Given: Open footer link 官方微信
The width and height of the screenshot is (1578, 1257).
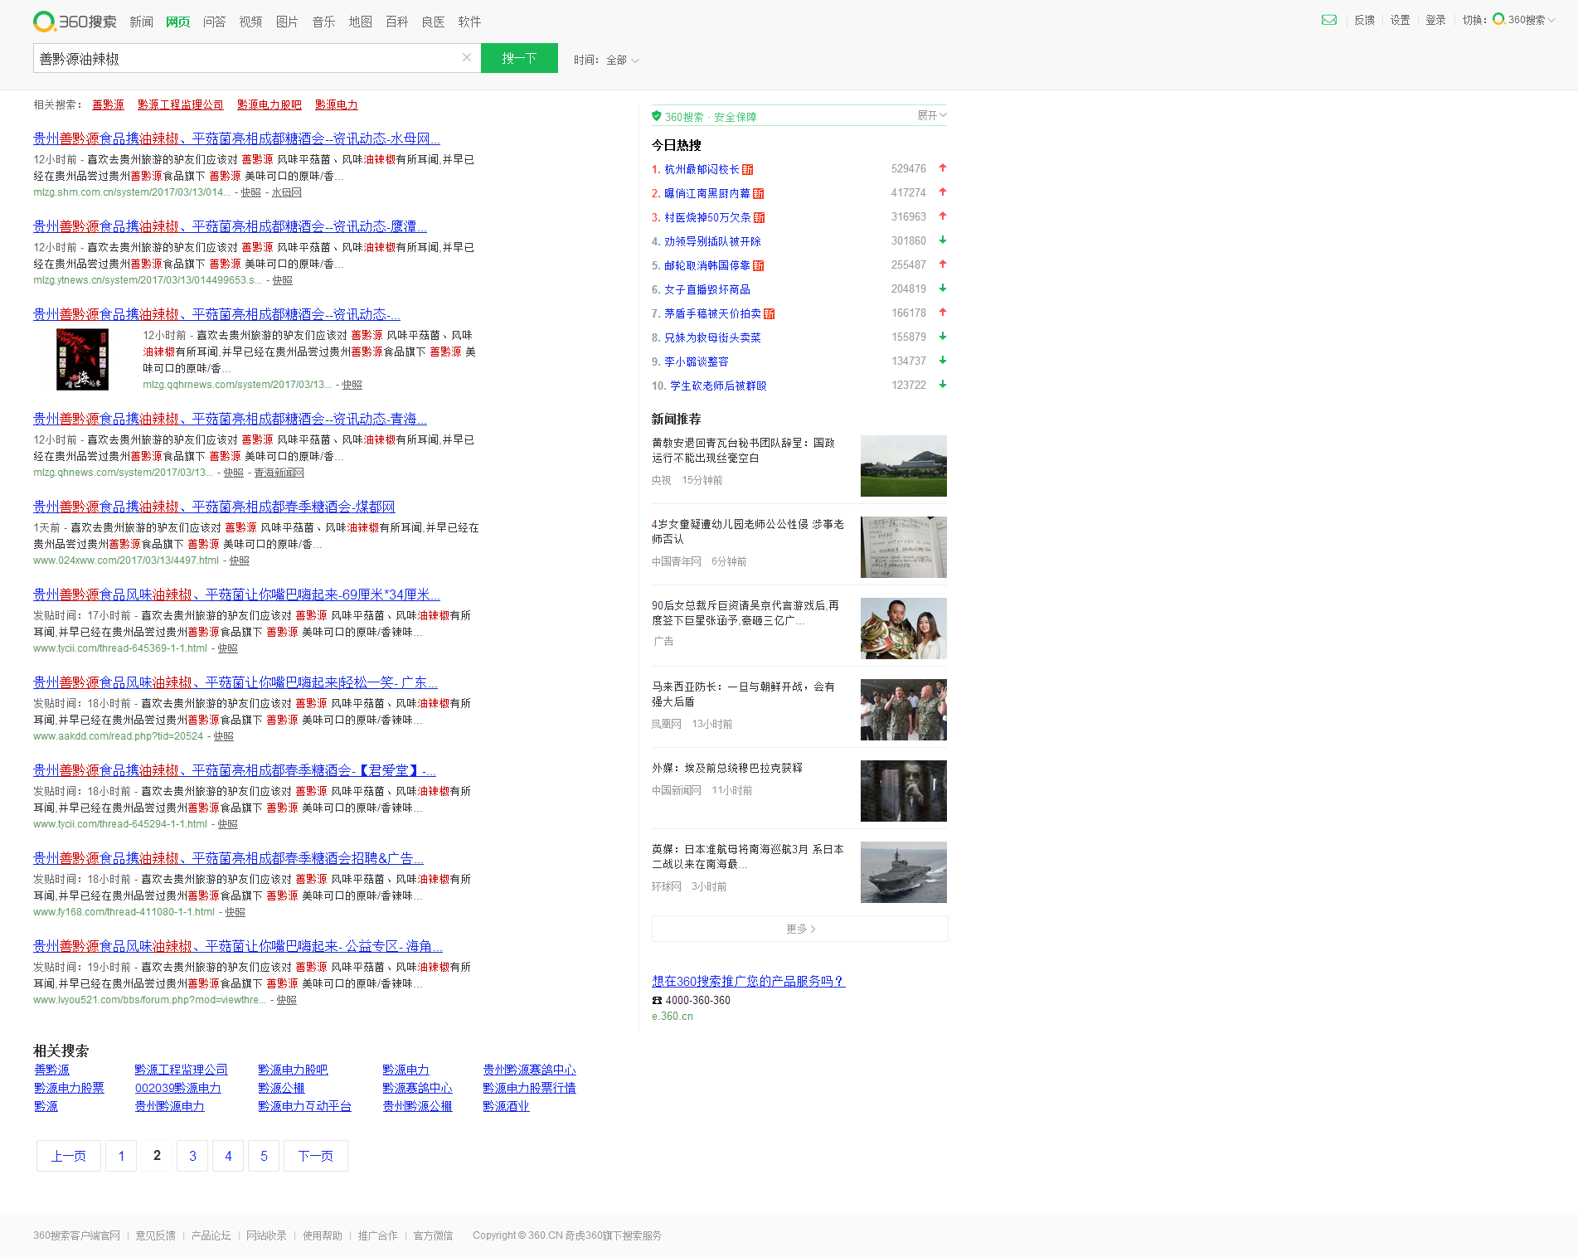Looking at the screenshot, I should [x=433, y=1235].
